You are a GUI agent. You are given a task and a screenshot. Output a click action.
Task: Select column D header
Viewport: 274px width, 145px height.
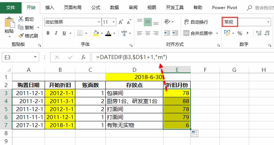134,70
